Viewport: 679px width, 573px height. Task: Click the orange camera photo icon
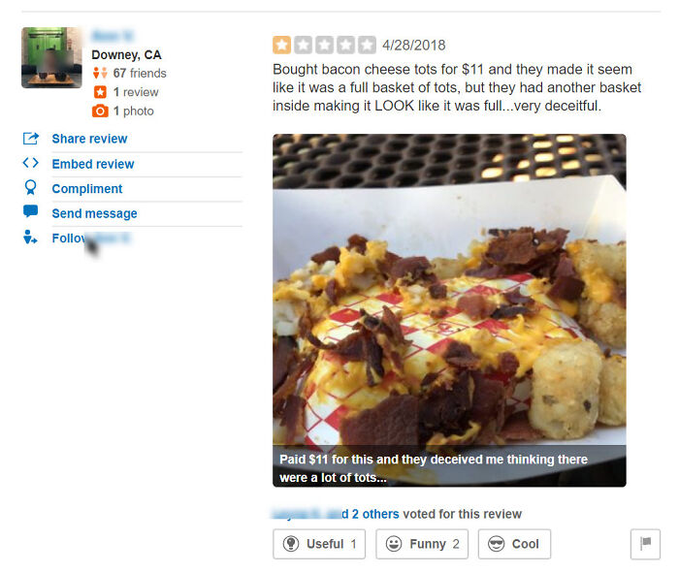(100, 111)
